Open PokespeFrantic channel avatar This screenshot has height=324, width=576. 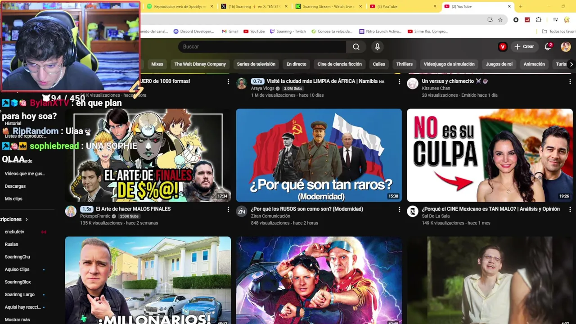71,211
